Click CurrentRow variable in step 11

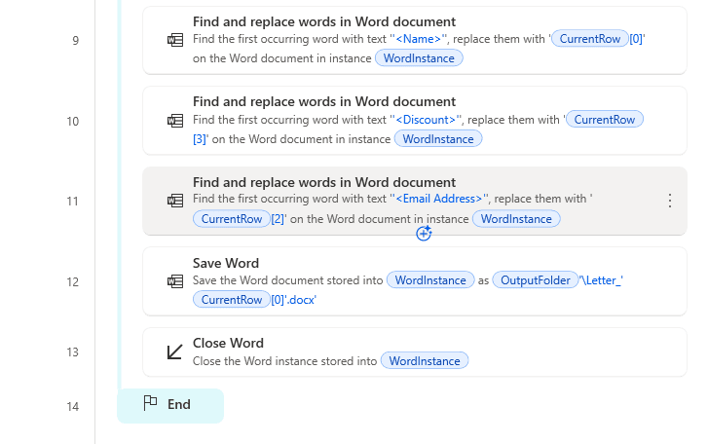pyautogui.click(x=231, y=219)
